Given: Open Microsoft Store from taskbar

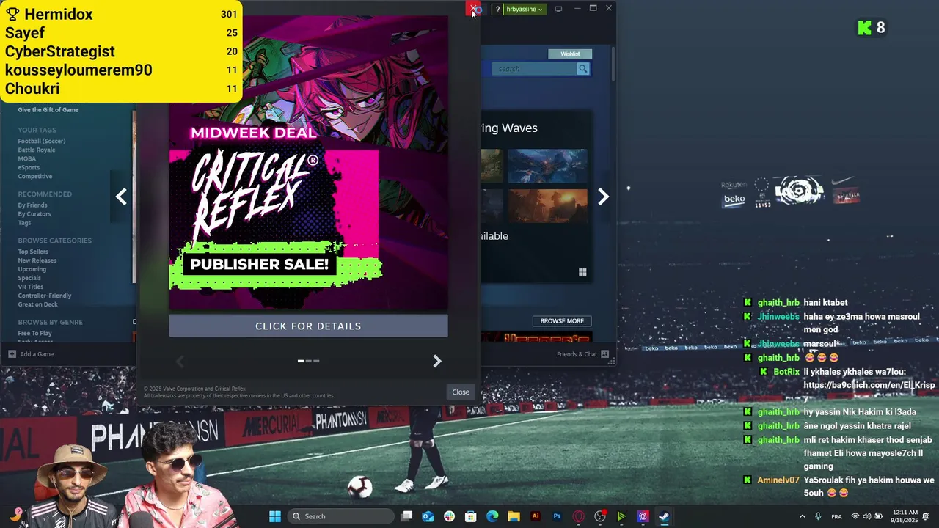Looking at the screenshot, I should pyautogui.click(x=470, y=516).
